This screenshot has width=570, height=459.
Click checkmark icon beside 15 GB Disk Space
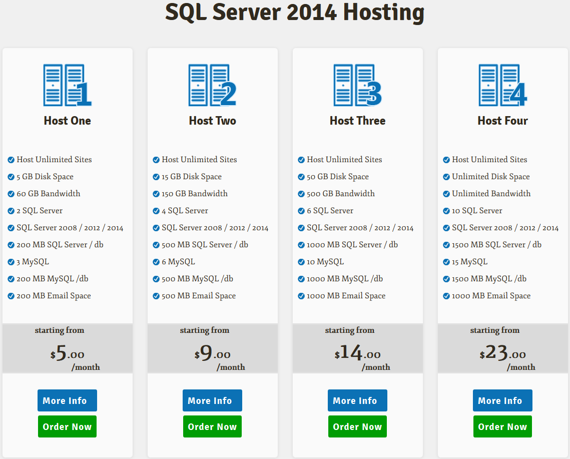156,177
